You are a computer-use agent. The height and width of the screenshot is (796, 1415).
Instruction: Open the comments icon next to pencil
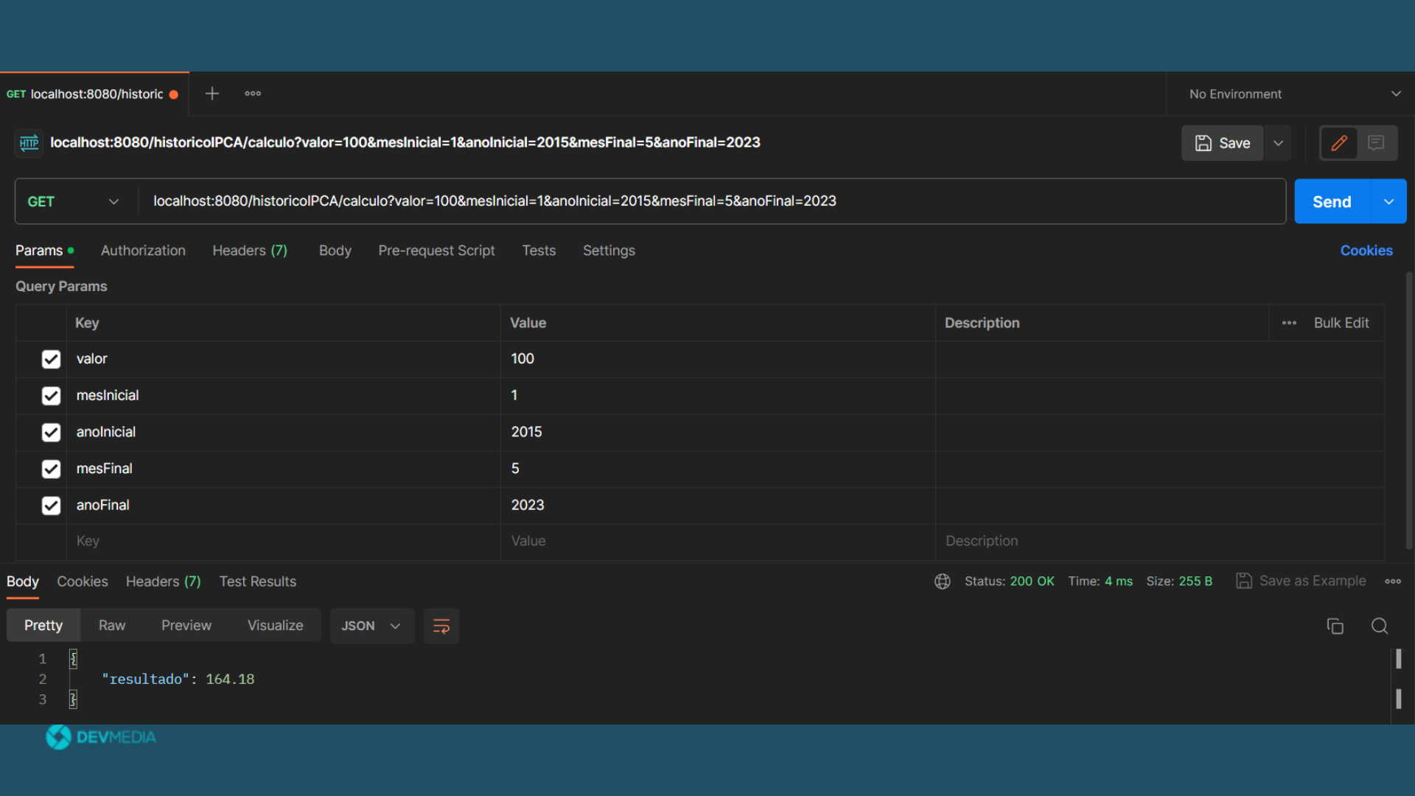1376,143
